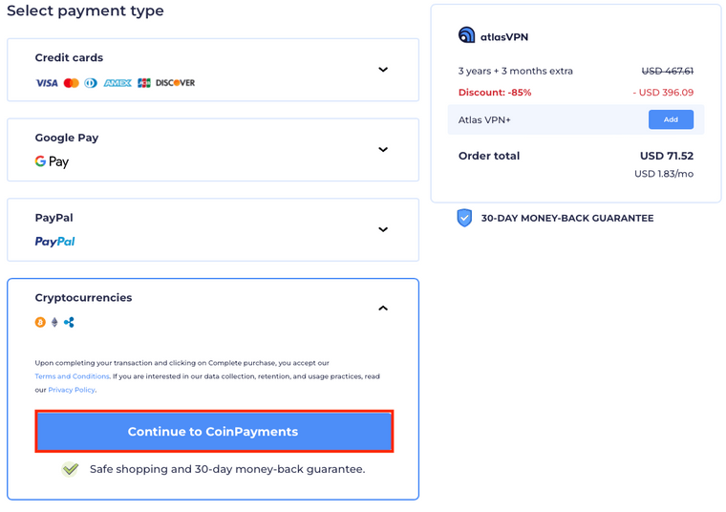This screenshot has height=512, width=726.
Task: Click the Safe shopping and 30-day guarantee text
Action: pos(227,469)
